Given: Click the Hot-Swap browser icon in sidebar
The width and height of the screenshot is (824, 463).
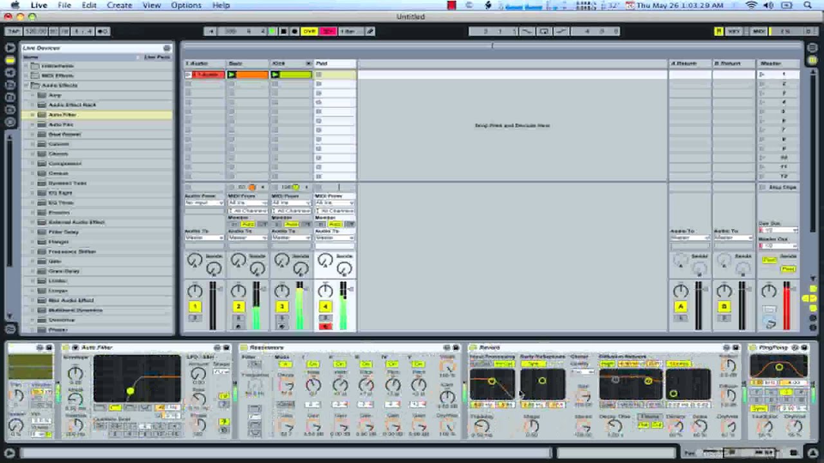Looking at the screenshot, I should [x=10, y=122].
